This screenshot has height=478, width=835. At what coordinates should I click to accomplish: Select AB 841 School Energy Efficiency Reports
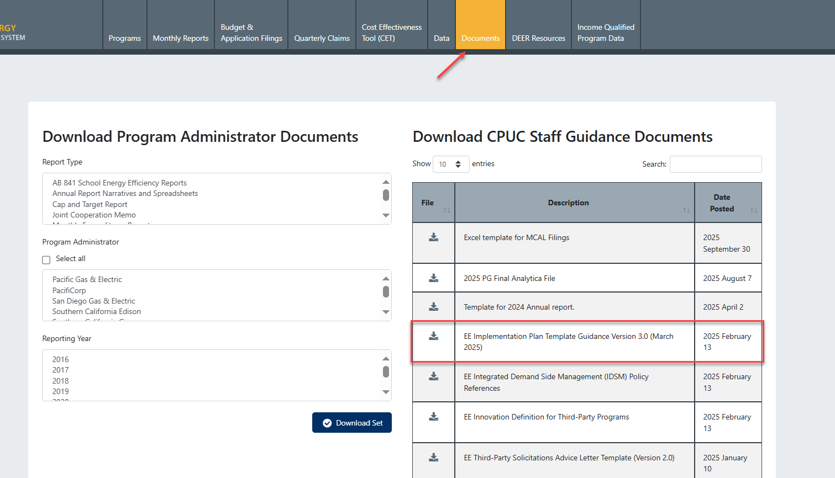[x=119, y=183]
